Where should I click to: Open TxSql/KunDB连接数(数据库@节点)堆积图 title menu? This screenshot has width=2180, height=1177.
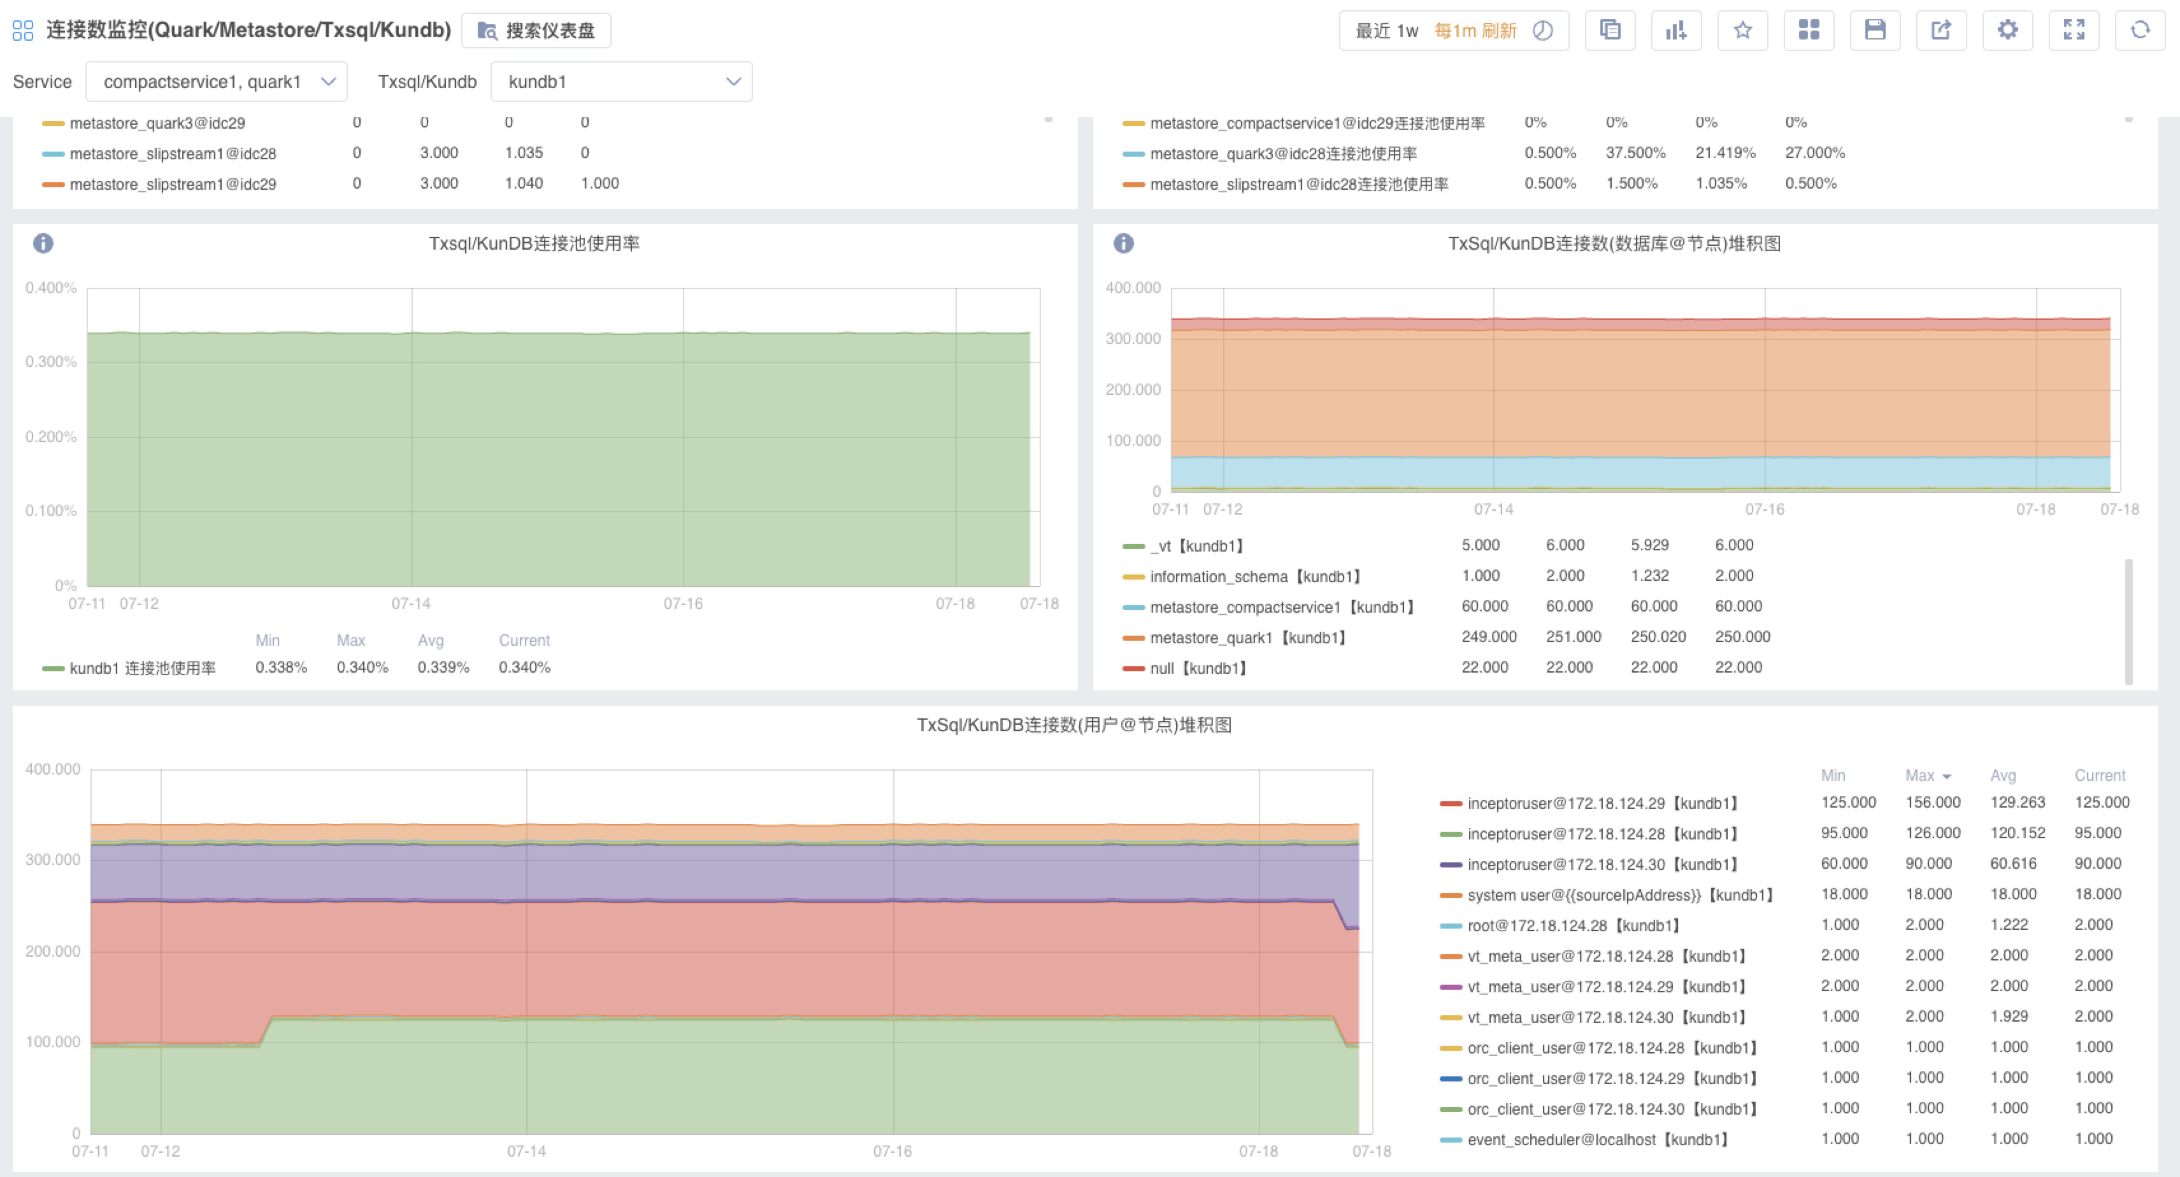click(1614, 244)
